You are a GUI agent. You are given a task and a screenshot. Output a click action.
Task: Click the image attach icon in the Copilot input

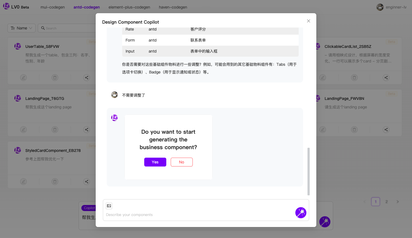pyautogui.click(x=109, y=206)
